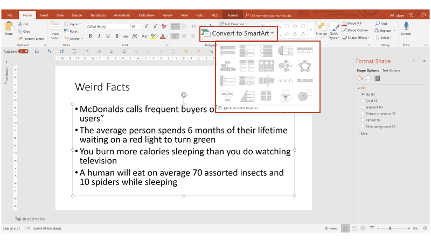Select the Pattern fill radio button
The width and height of the screenshot is (431, 242).
click(x=363, y=120)
